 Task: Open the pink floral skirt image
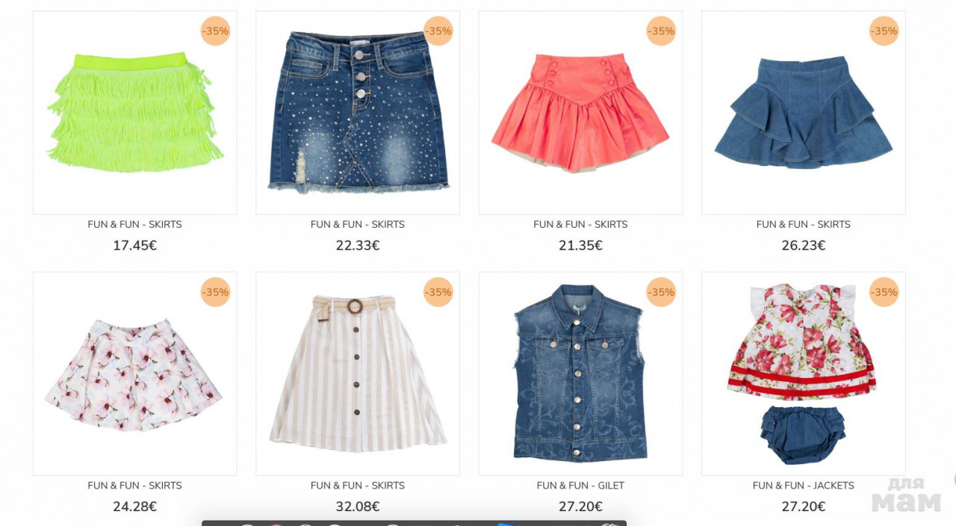pyautogui.click(x=134, y=374)
